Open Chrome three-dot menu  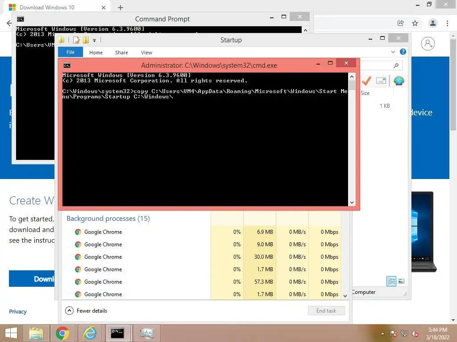447,23
